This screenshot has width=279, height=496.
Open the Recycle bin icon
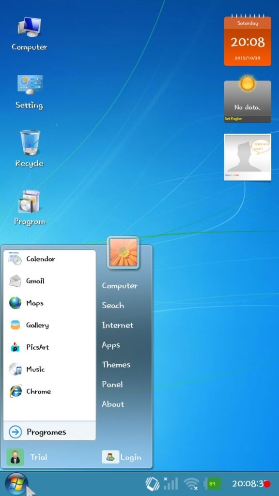[x=30, y=142]
